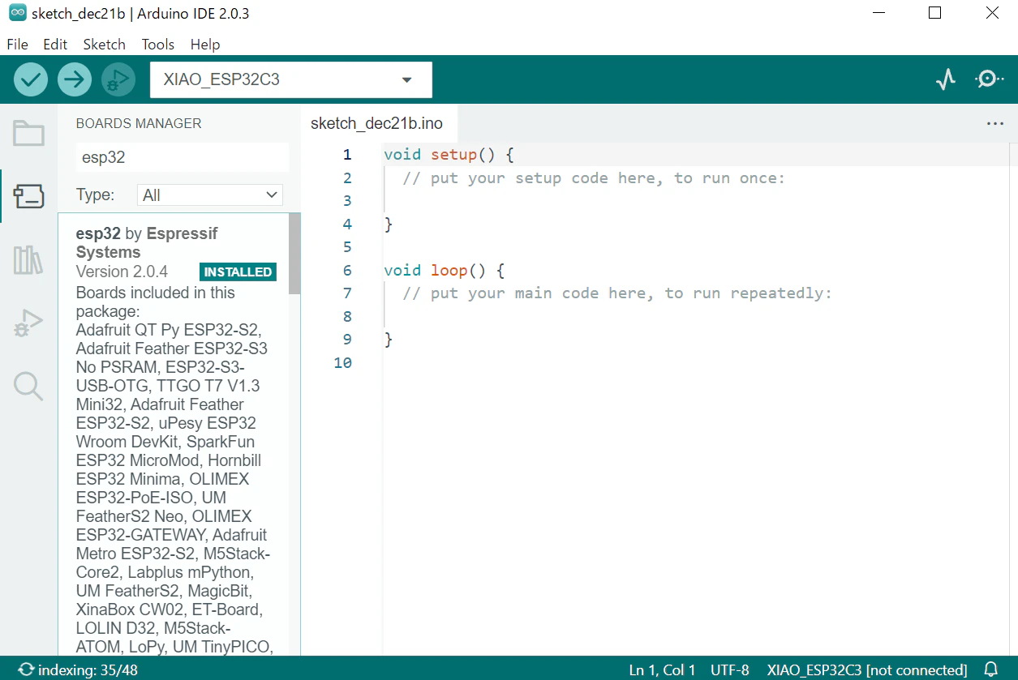Open the Search sidebar panel
The height and width of the screenshot is (680, 1018).
28,386
